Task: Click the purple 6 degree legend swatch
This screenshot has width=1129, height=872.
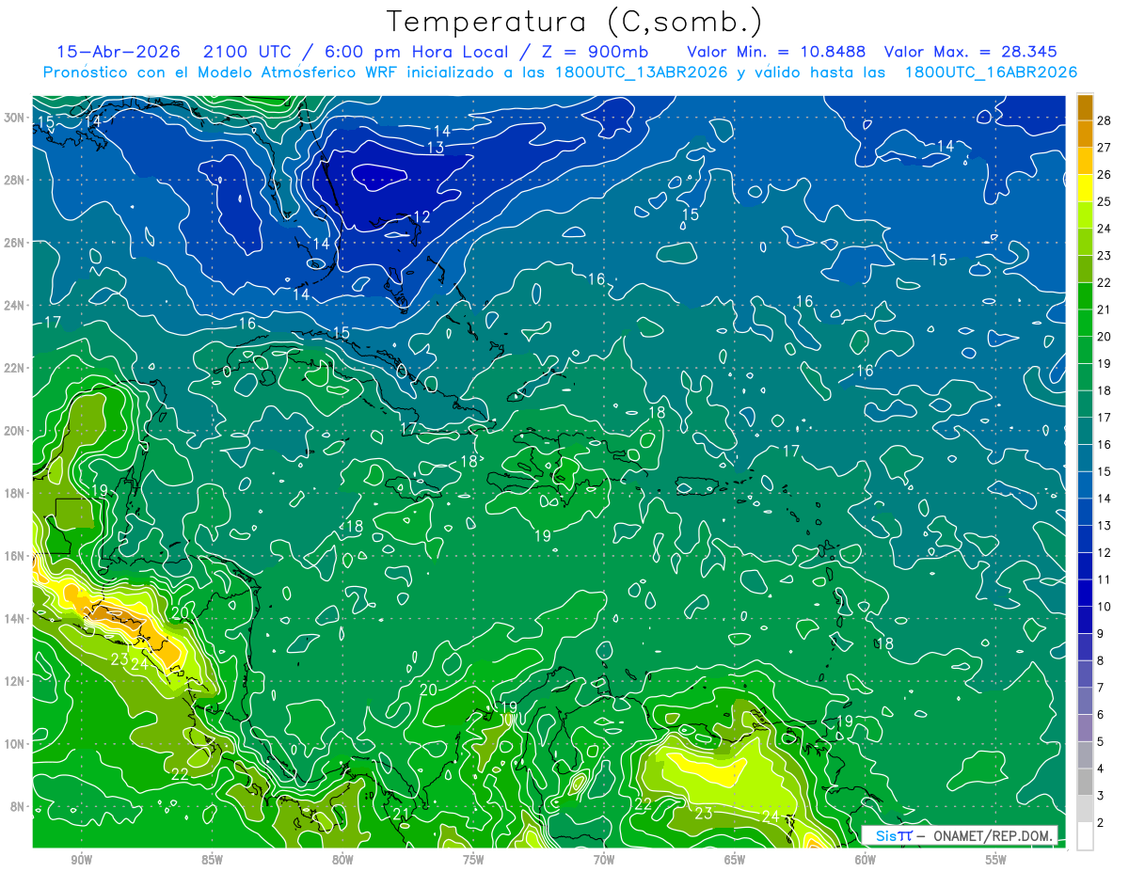Action: [x=1085, y=701]
